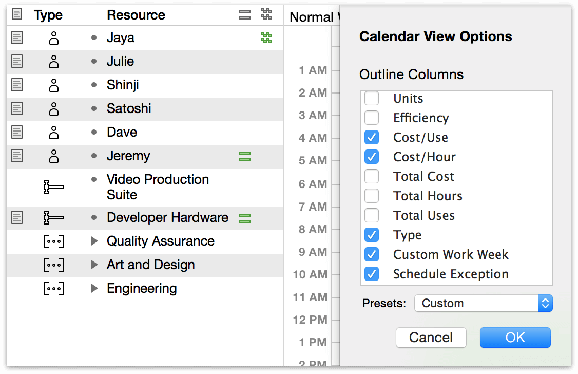Image resolution: width=578 pixels, height=374 pixels.
Task: Enable the Total Cost column checkbox
Action: pos(372,177)
